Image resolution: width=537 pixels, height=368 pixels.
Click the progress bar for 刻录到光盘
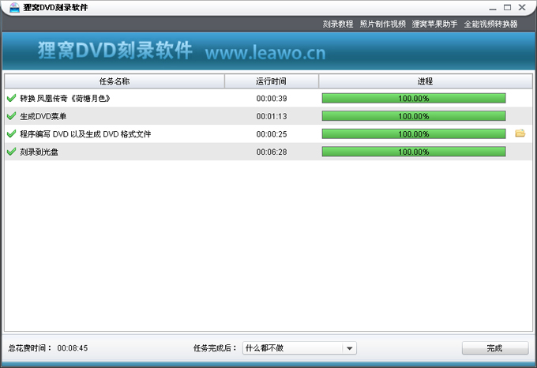414,152
